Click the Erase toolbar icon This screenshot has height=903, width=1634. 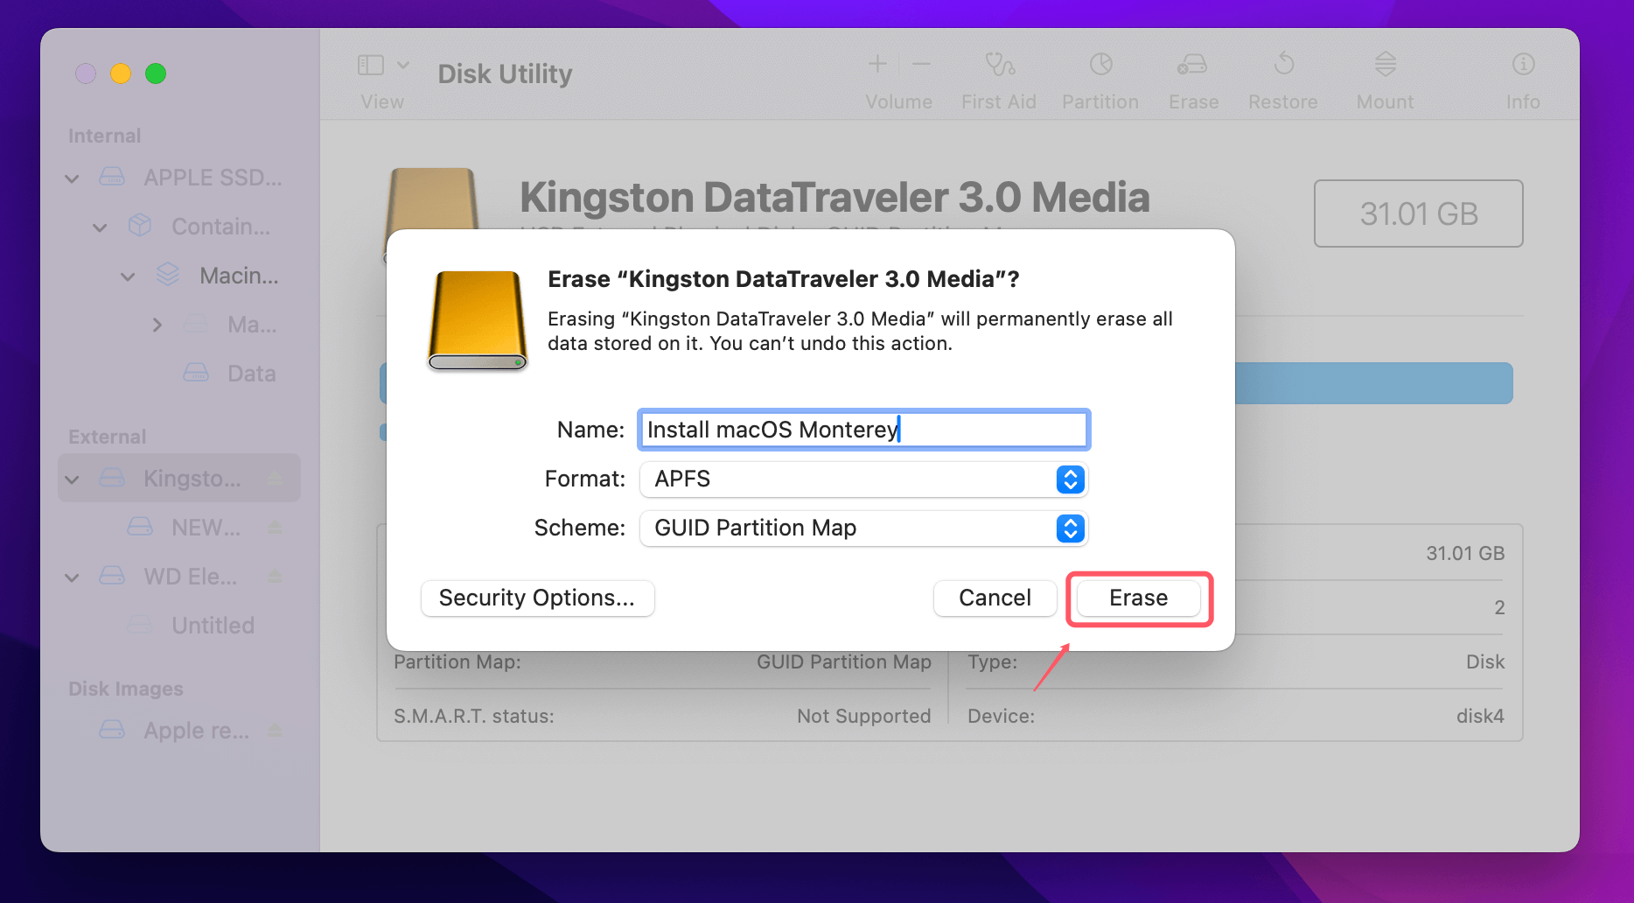tap(1192, 77)
